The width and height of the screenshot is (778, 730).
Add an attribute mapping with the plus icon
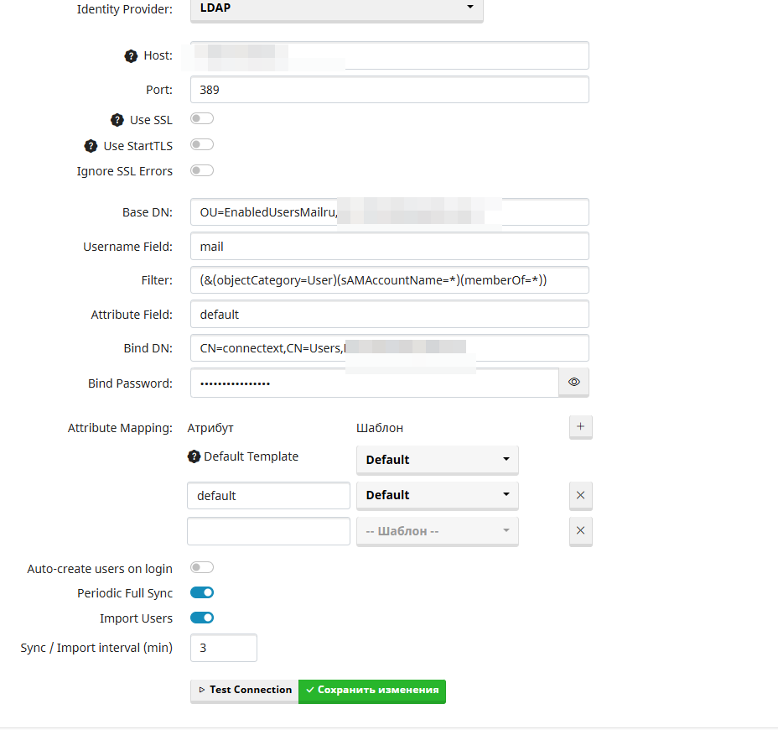[x=580, y=427]
